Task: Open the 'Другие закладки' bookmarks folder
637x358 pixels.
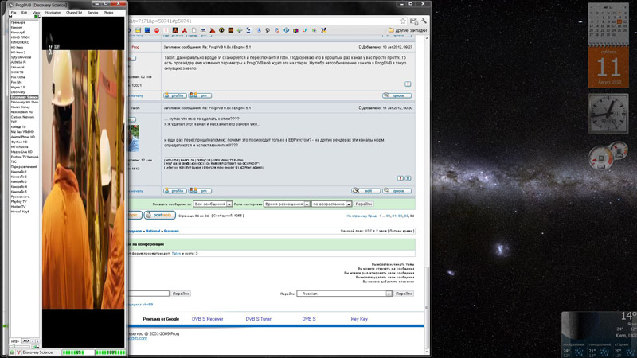Action: click(408, 31)
